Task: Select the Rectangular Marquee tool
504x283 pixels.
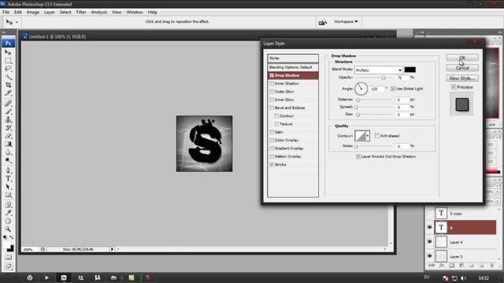Action: [8, 61]
